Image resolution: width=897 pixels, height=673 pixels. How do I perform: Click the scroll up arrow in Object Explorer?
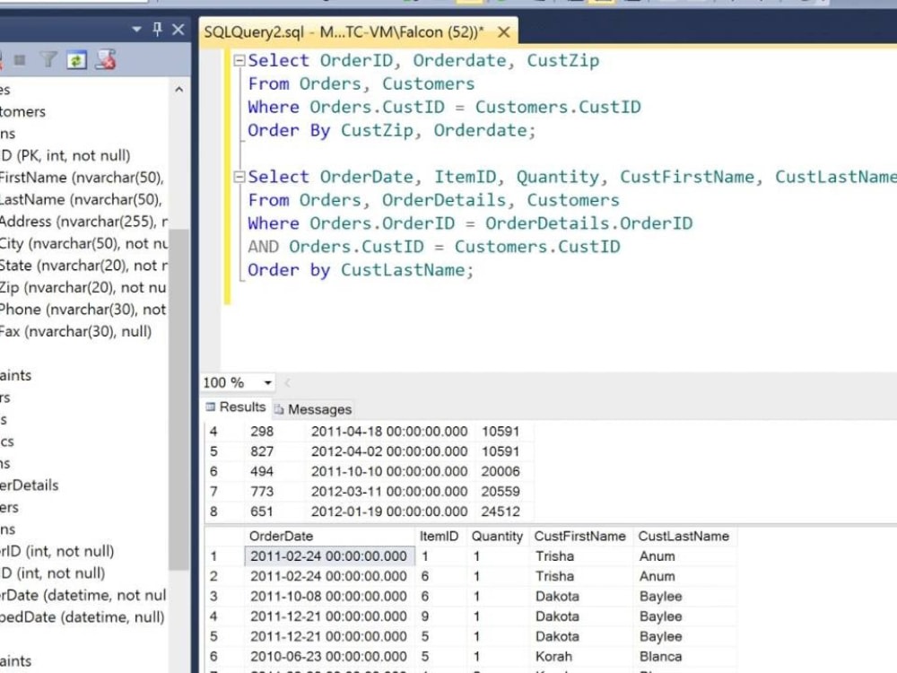pos(179,90)
